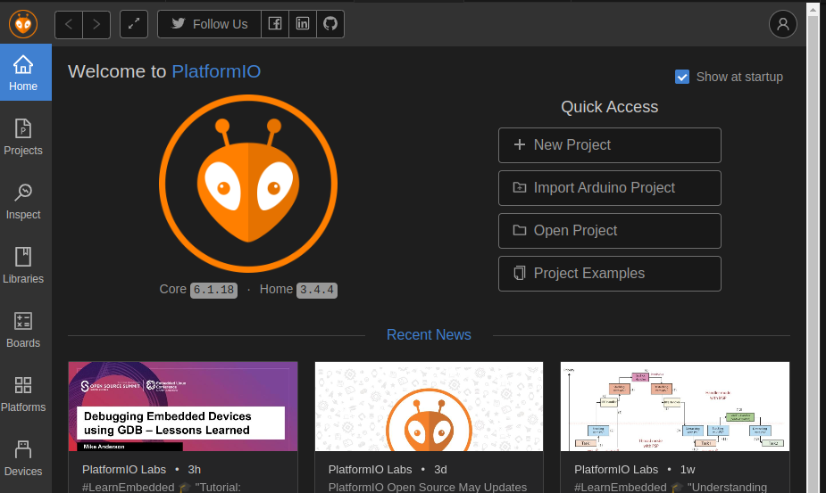Go back with the left arrow button
This screenshot has width=826, height=493.
pos(69,24)
